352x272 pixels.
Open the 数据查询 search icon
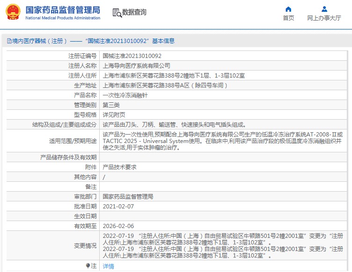coord(117,13)
